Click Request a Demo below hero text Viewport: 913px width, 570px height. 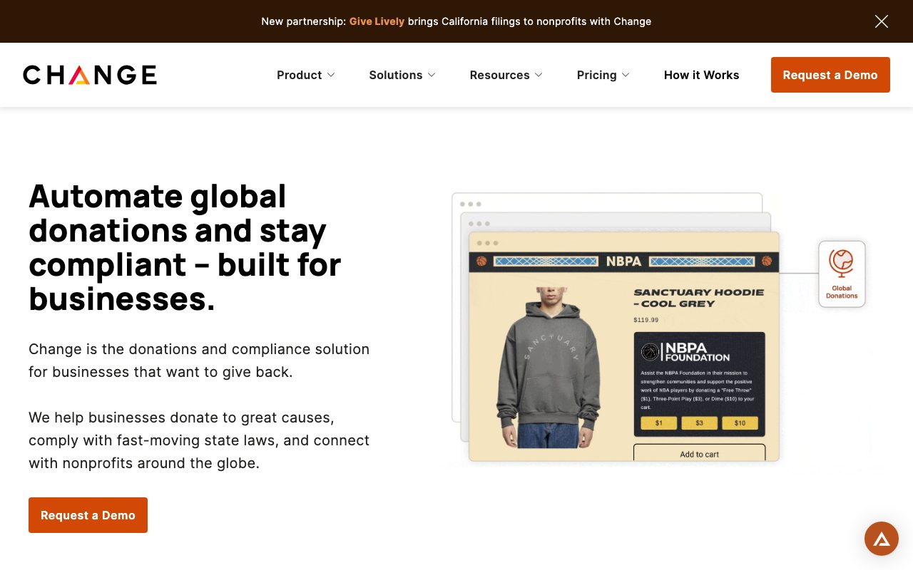(88, 515)
